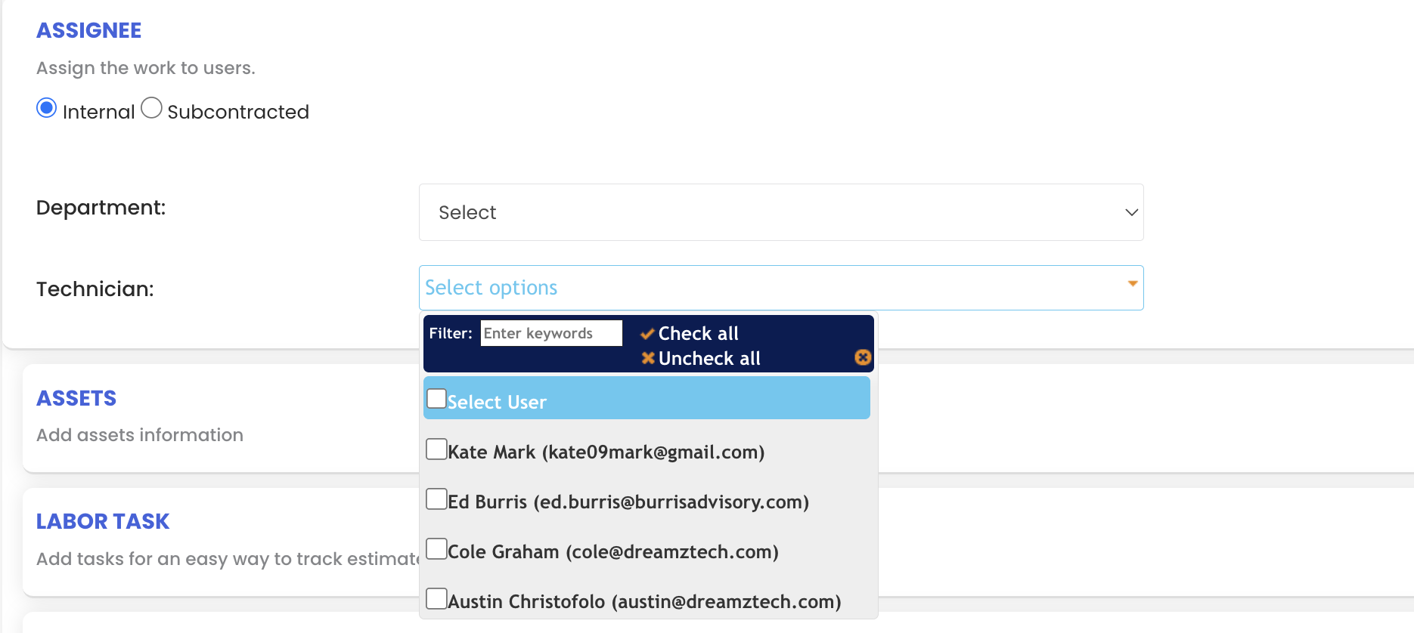Toggle the Technician Select options multiselect
1414x633 pixels.
(781, 288)
